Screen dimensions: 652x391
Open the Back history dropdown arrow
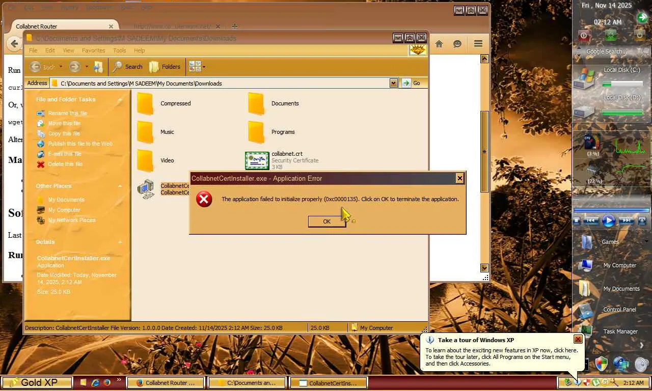point(61,67)
